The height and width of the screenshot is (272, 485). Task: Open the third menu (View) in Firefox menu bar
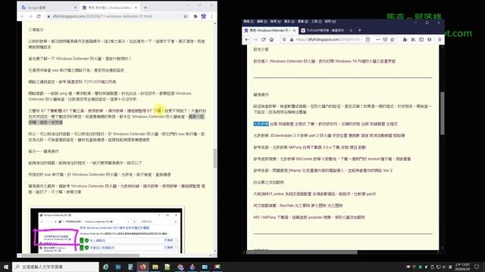click(276, 21)
